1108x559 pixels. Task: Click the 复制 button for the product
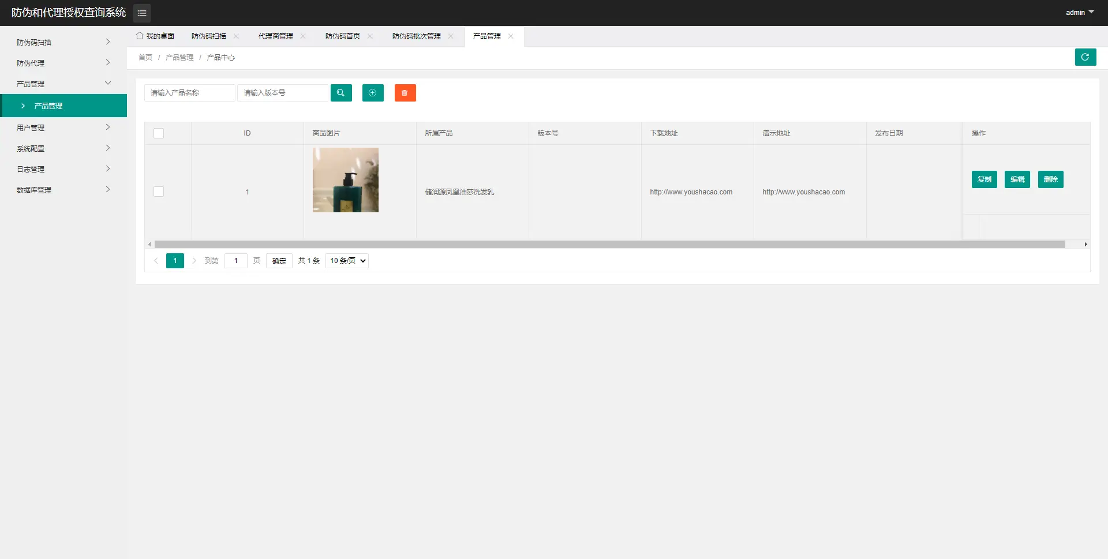(x=984, y=179)
